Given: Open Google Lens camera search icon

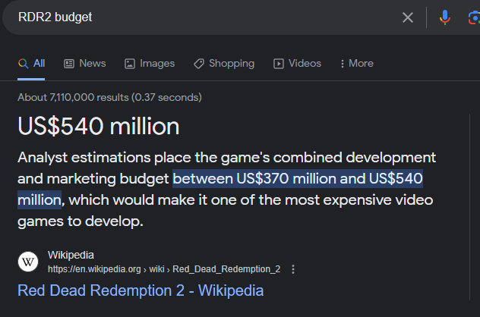Looking at the screenshot, I should [x=473, y=17].
